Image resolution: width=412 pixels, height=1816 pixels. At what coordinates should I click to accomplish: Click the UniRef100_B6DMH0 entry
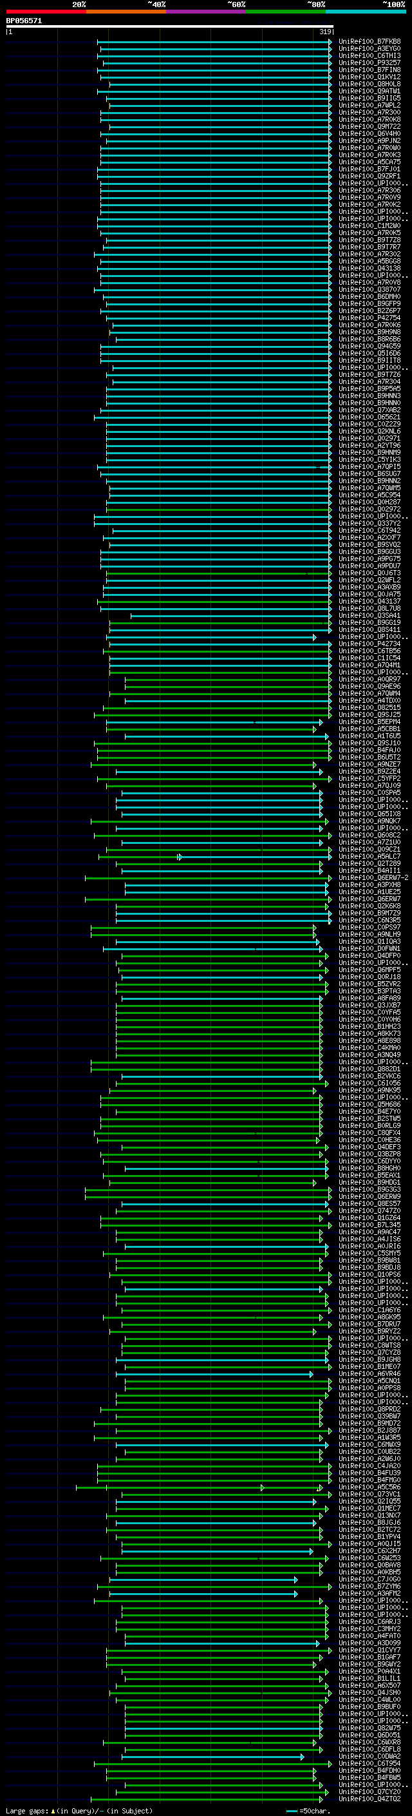tap(370, 297)
